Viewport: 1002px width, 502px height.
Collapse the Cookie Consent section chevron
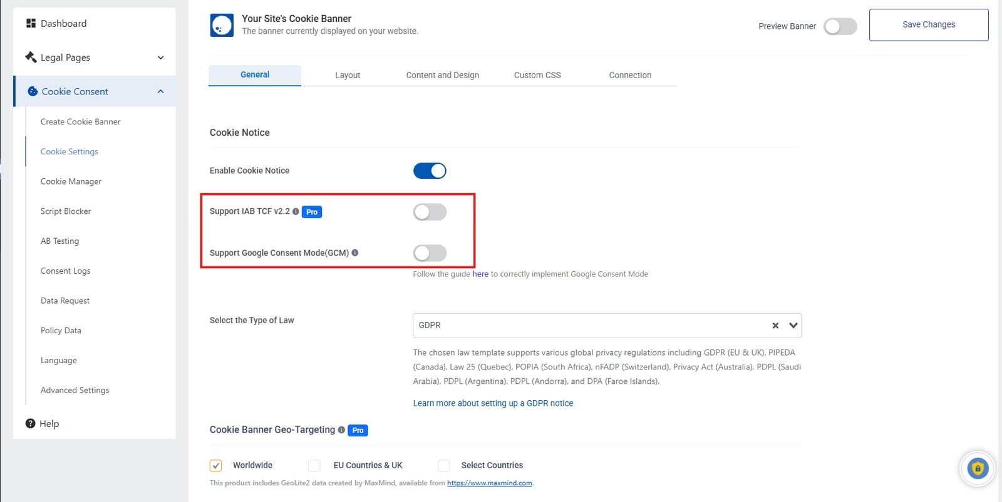(x=161, y=91)
